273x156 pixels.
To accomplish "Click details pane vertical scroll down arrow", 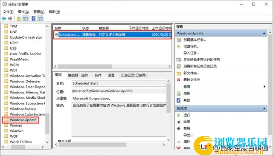I will point(168,140).
